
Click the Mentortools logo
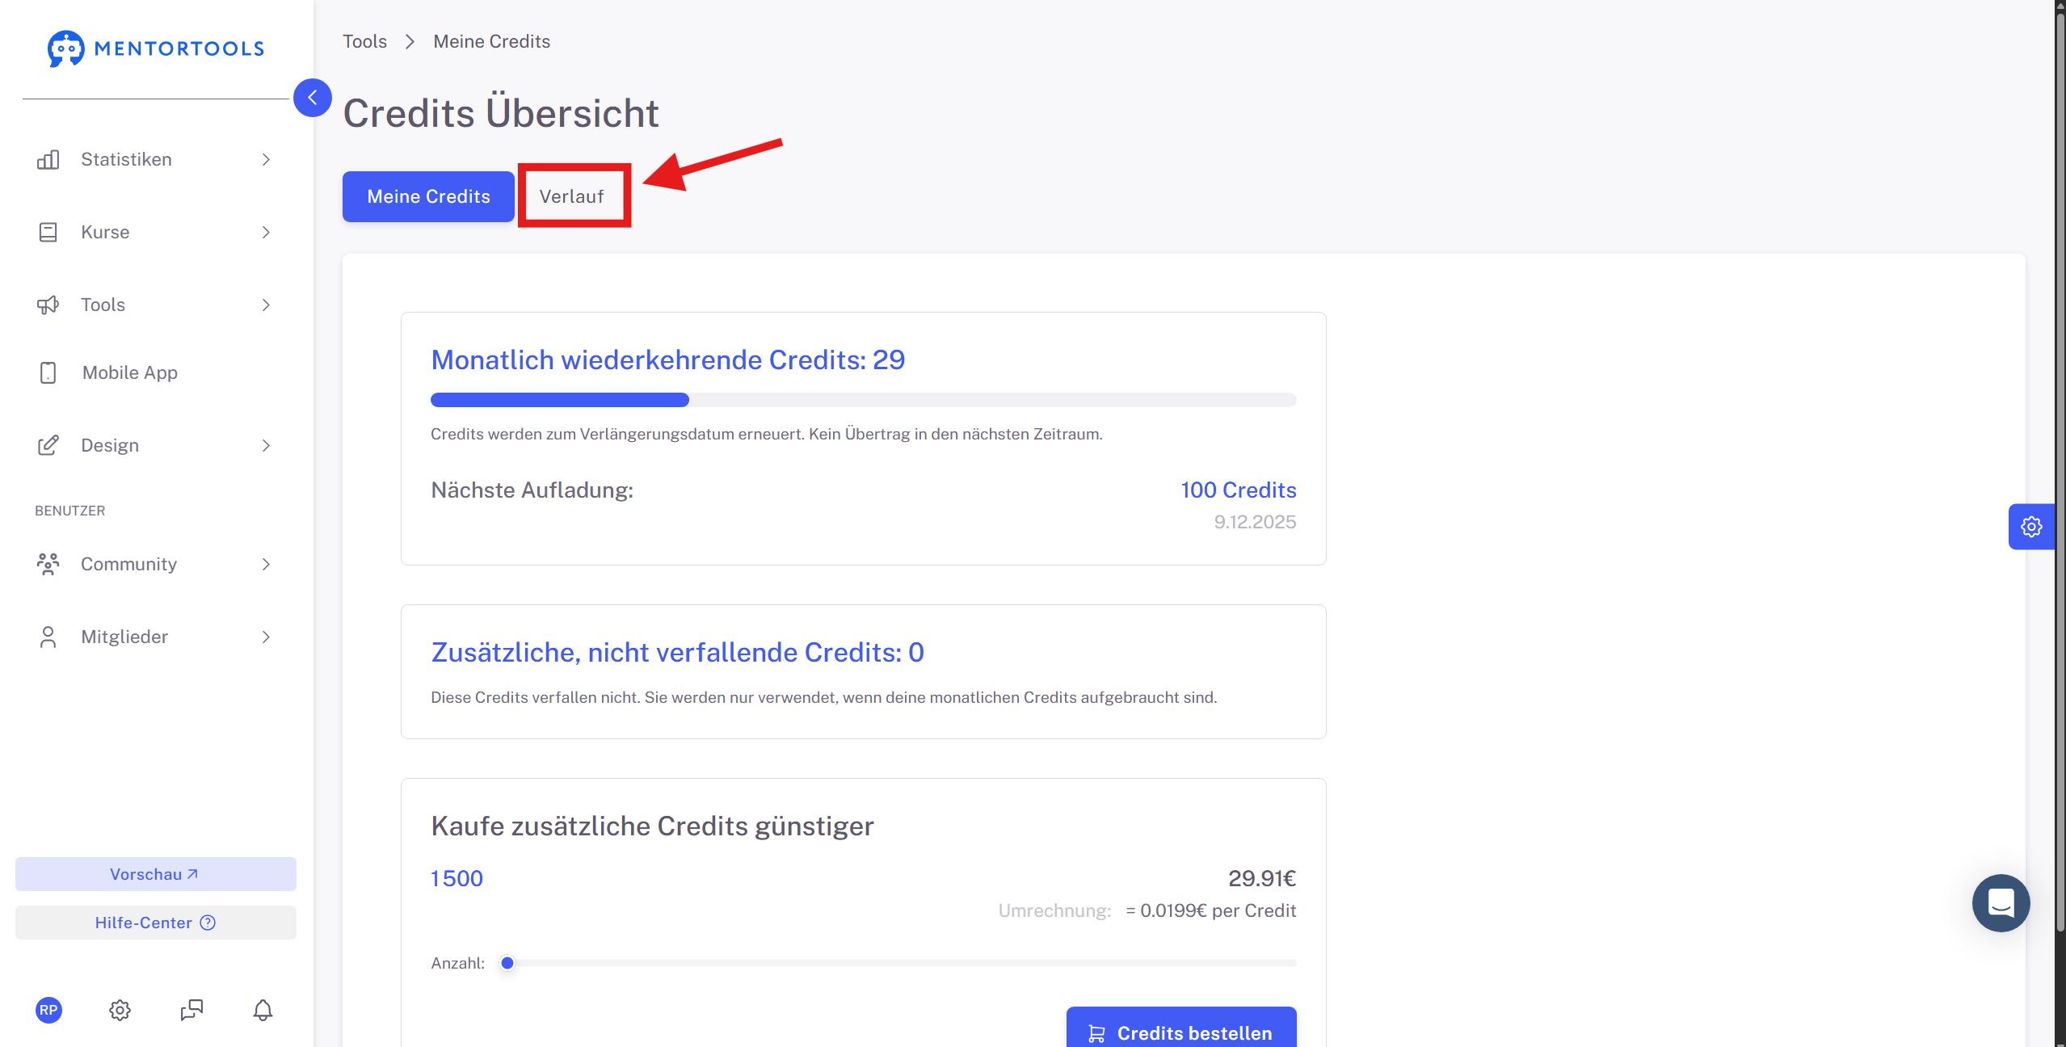pos(156,48)
